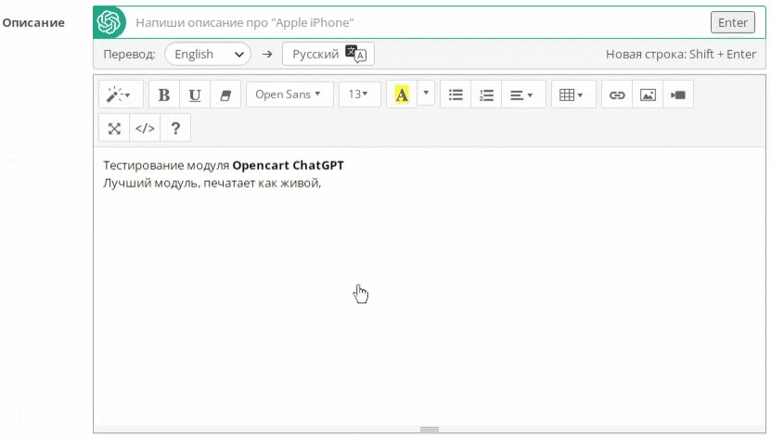
Task: Click the insert picture icon
Action: click(x=648, y=95)
